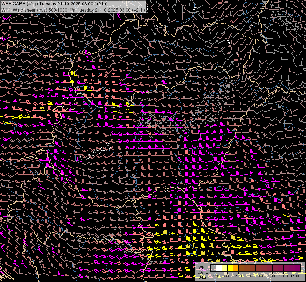The height and width of the screenshot is (282, 306).
Task: Click the 900 legend value
Action: pyautogui.click(x=261, y=276)
